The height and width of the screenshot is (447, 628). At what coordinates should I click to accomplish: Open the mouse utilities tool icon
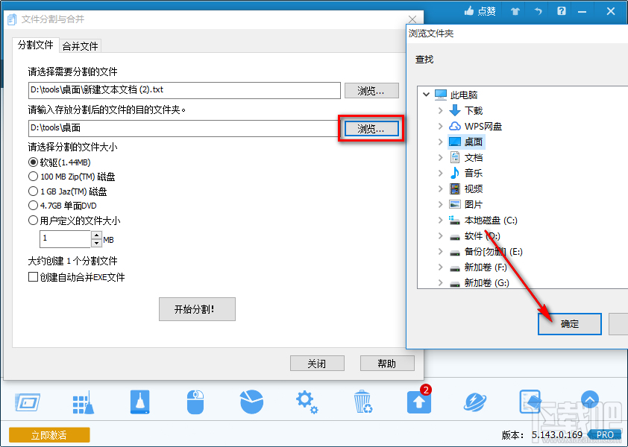click(x=195, y=401)
